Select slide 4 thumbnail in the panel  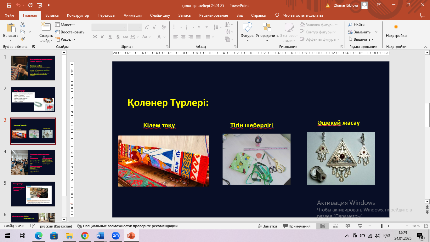33,162
